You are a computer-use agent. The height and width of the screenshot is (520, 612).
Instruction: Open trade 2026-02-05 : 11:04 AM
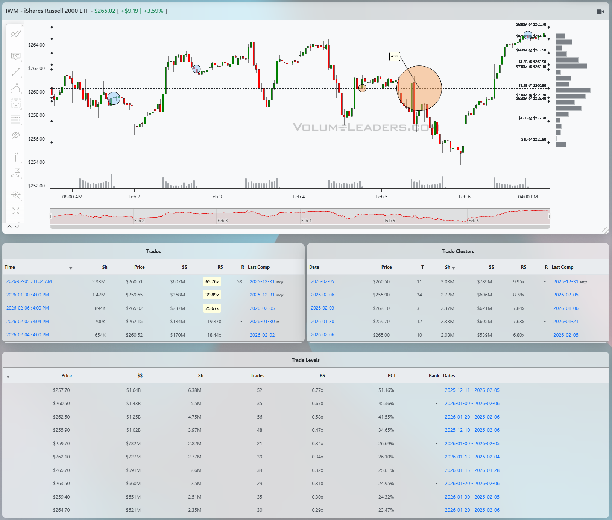[x=29, y=281]
